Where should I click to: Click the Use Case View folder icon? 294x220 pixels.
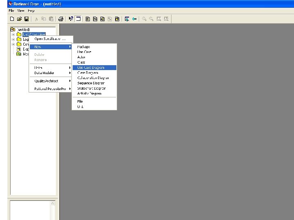(19, 34)
